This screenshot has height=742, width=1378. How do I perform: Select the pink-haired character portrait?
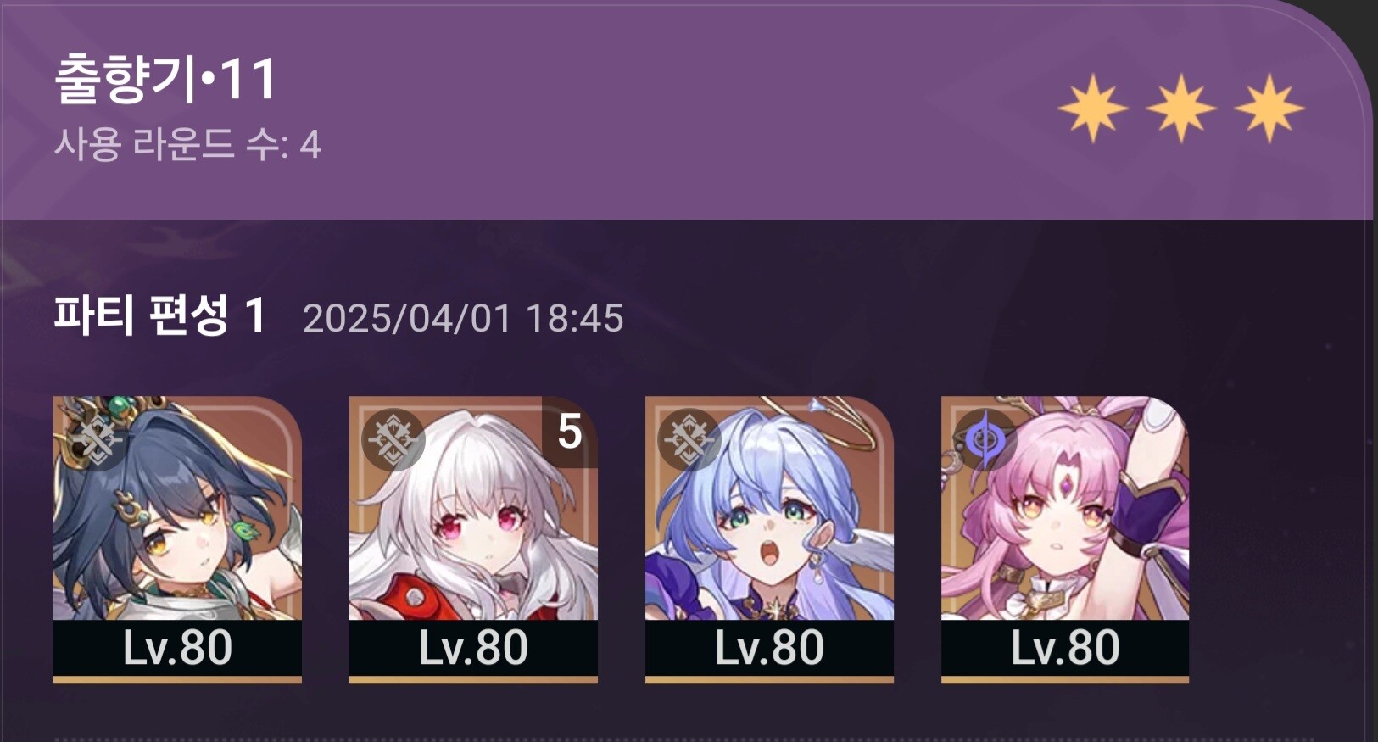[1065, 509]
